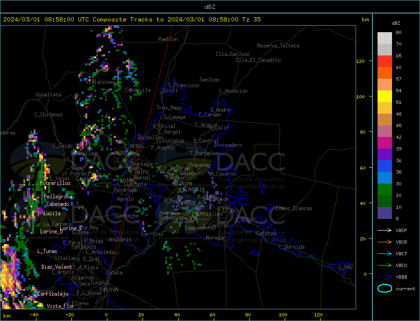Click the Zapata label
420x321 pixels.
click(114, 273)
